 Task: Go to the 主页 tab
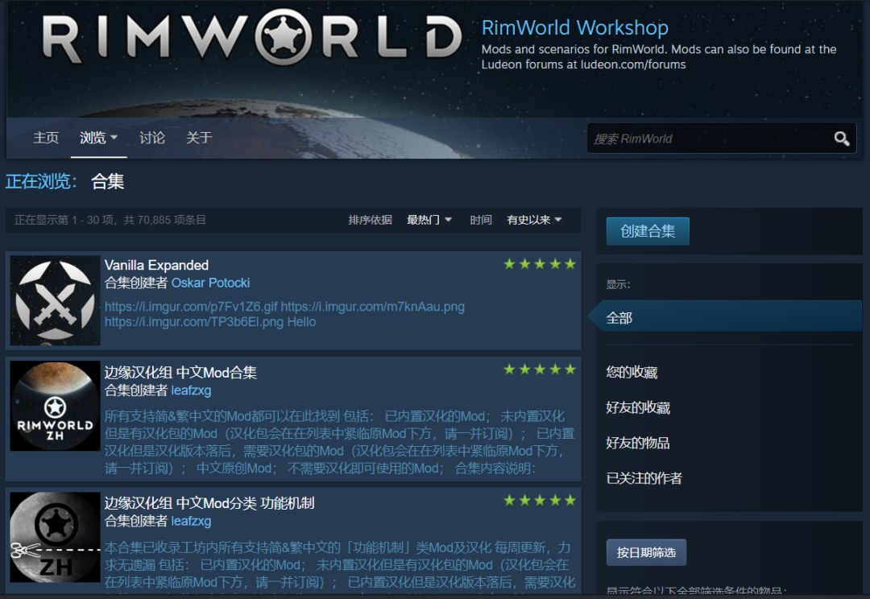tap(46, 138)
